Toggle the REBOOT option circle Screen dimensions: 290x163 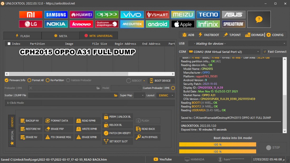[x=129, y=81]
